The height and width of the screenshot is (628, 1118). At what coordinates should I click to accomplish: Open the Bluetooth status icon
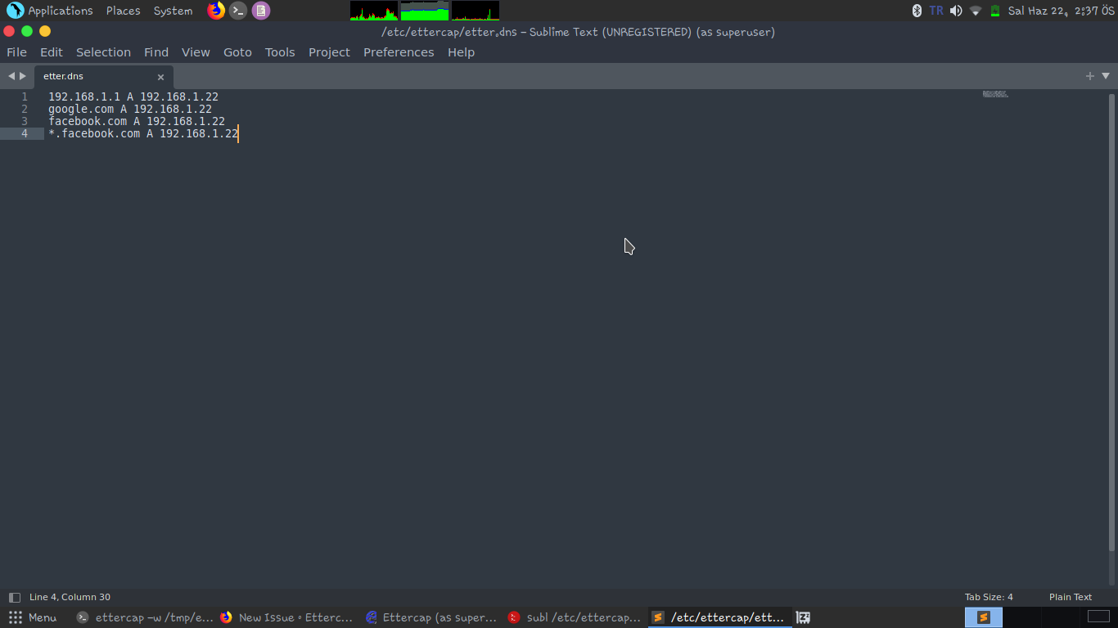[917, 11]
